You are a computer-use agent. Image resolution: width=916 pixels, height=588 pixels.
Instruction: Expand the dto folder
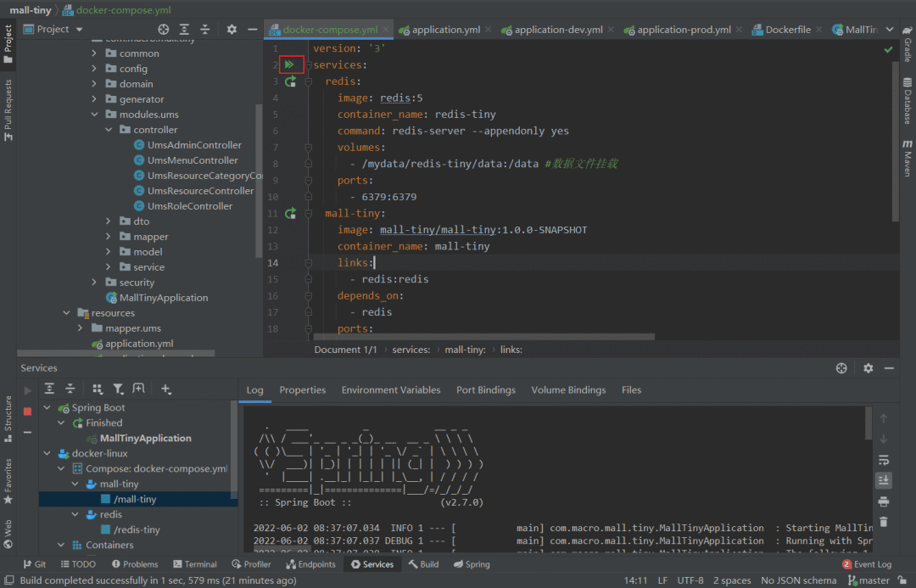pyautogui.click(x=109, y=221)
